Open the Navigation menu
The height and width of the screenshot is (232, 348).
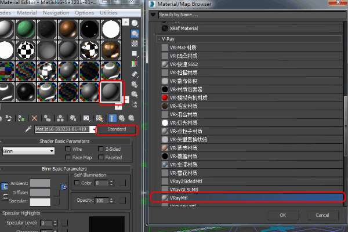click(x=56, y=13)
